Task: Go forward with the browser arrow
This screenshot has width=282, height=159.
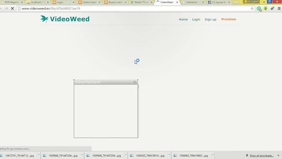Action: tap(6, 8)
